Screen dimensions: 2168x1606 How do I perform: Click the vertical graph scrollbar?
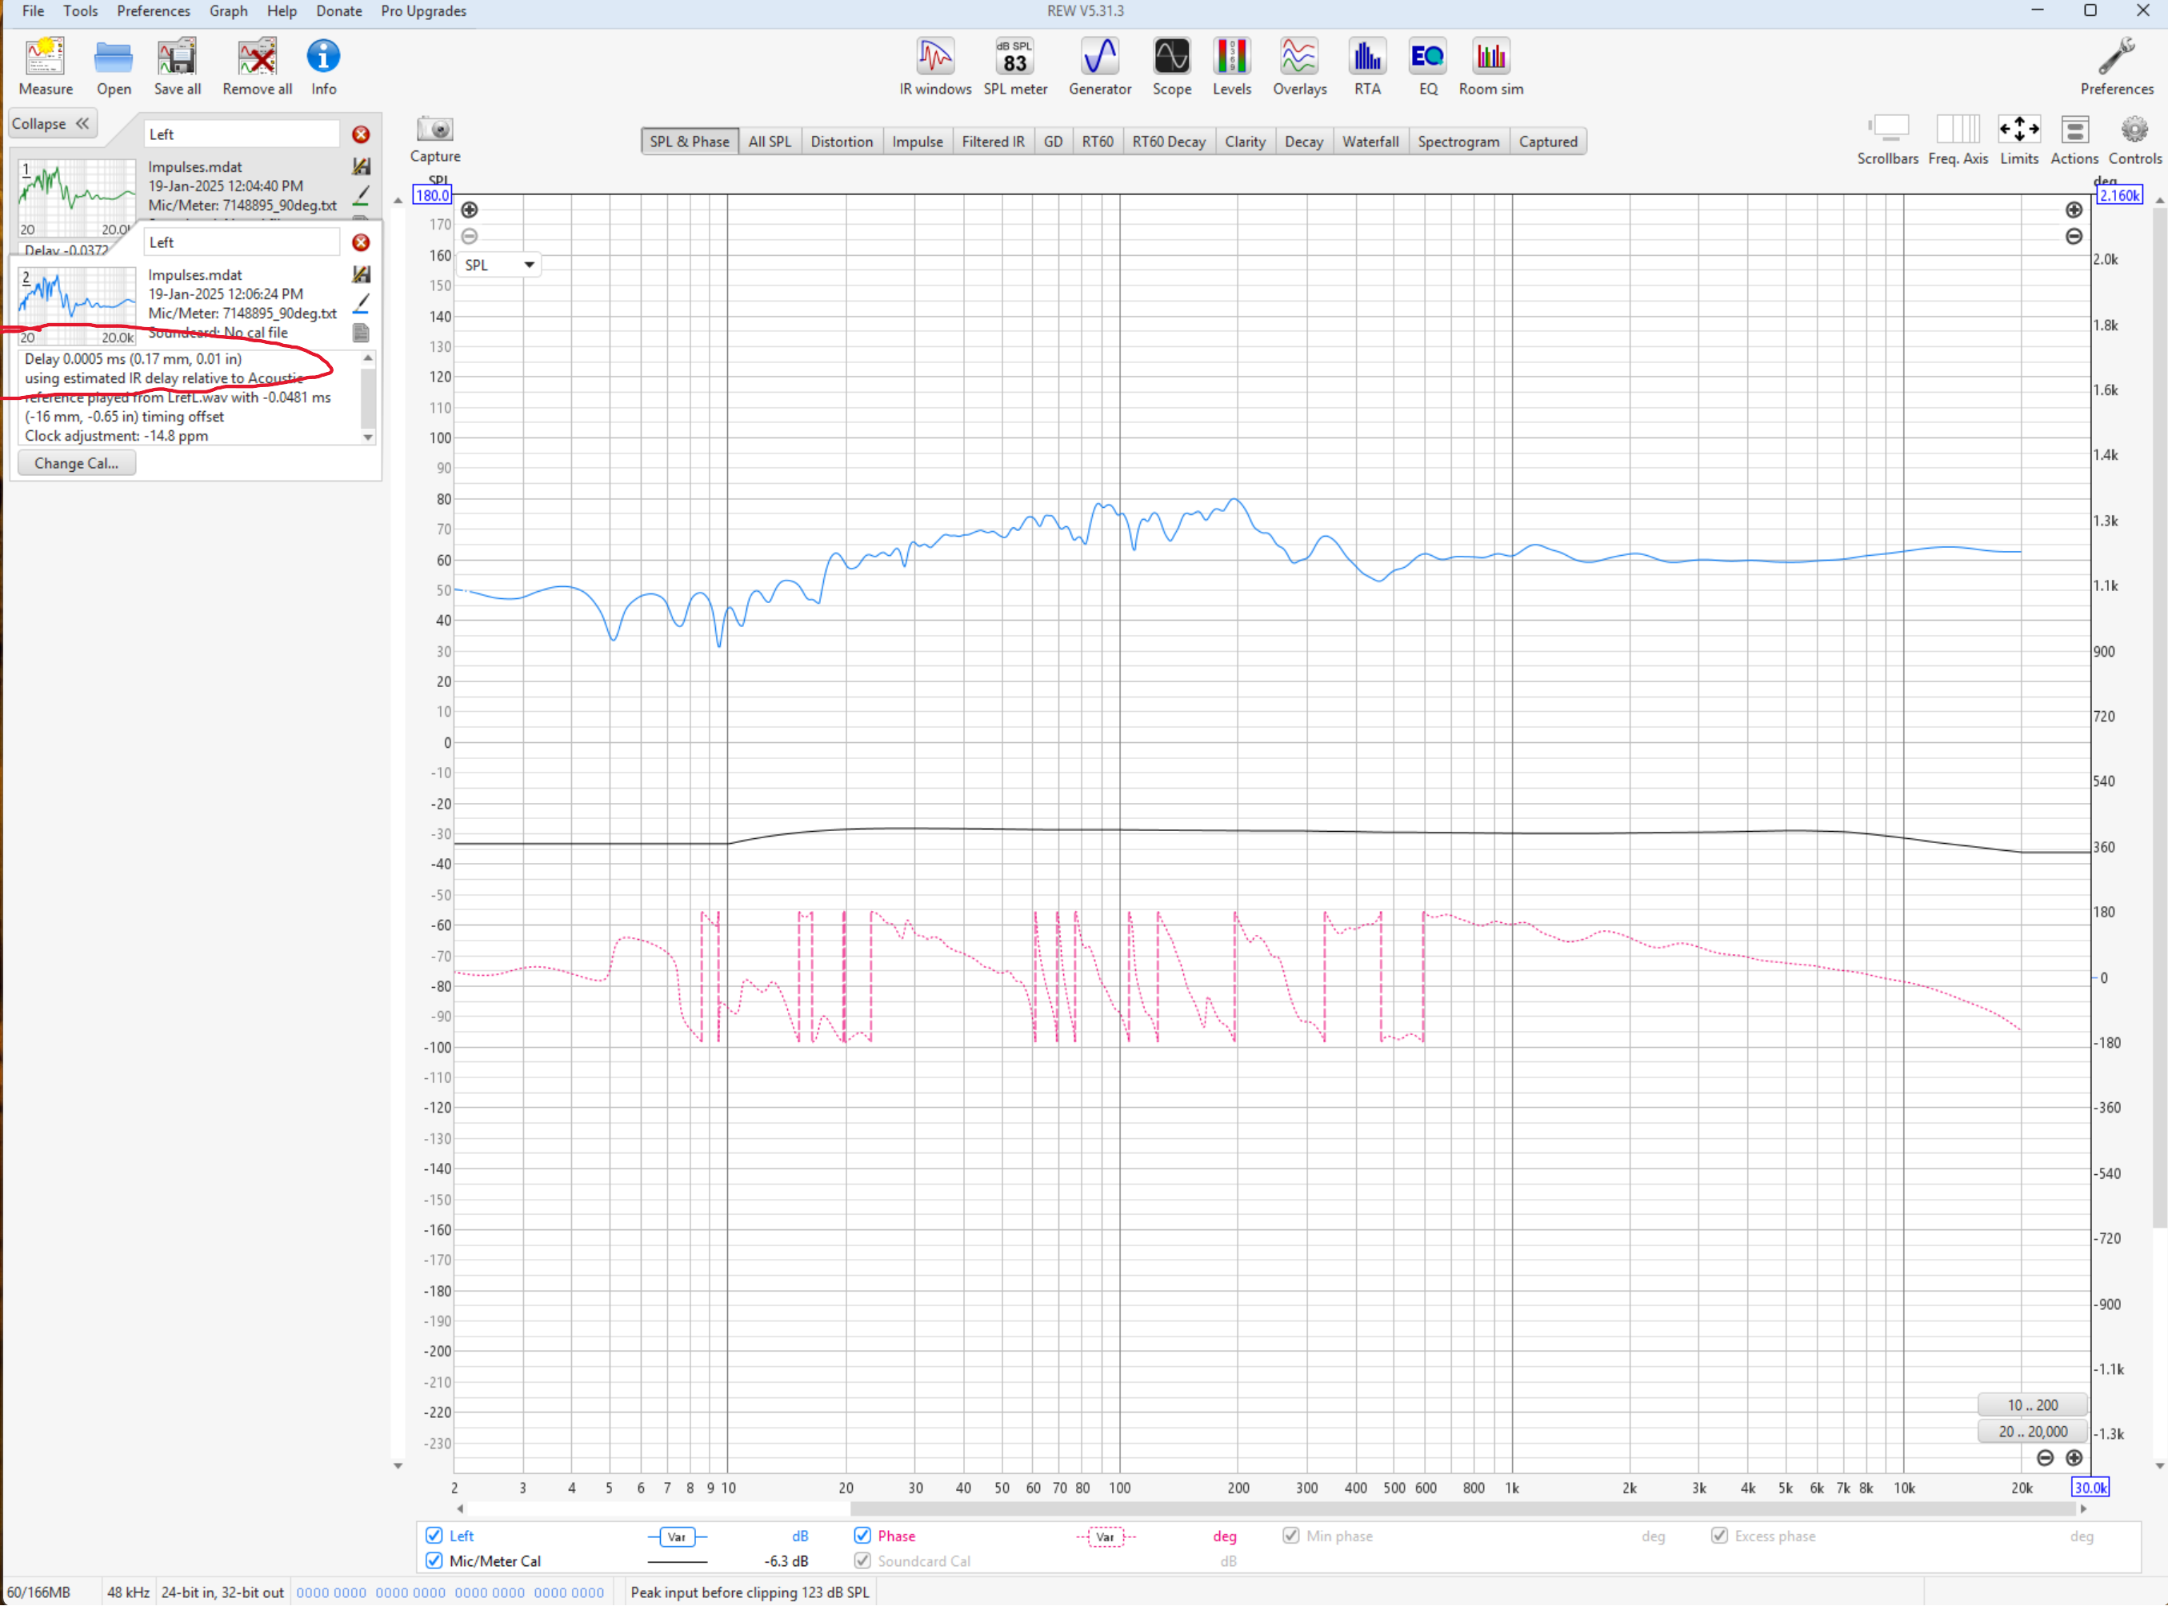(2159, 719)
